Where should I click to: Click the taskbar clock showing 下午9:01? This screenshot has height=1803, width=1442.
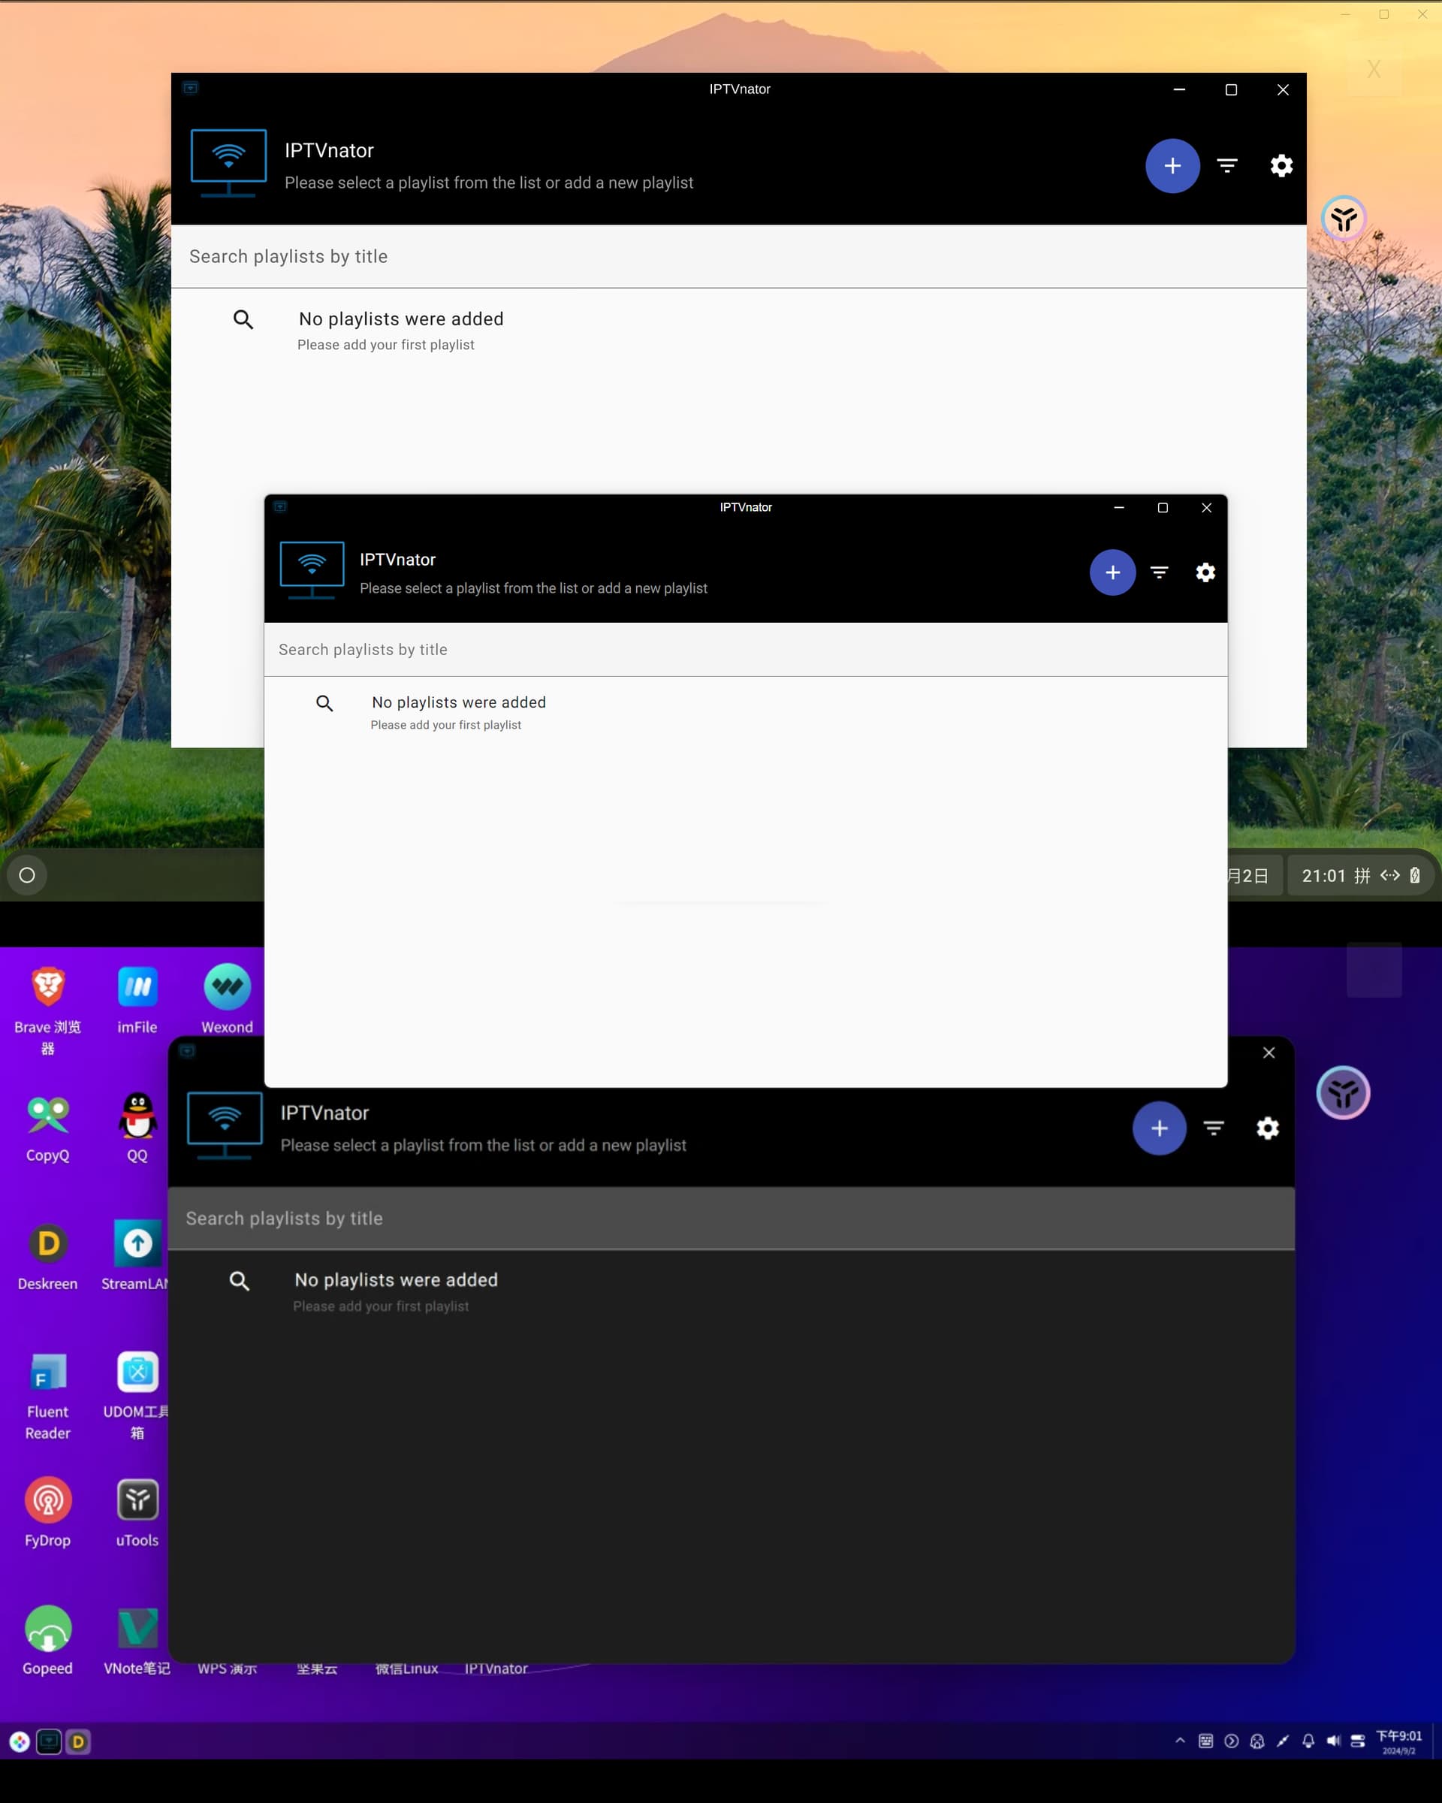(x=1398, y=1741)
